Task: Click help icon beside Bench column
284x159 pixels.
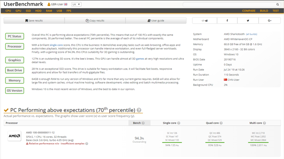Action: [x=143, y=123]
